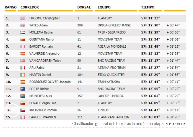Click the caption text under the table
This screenshot has height=137, width=193.
pos(118,124)
